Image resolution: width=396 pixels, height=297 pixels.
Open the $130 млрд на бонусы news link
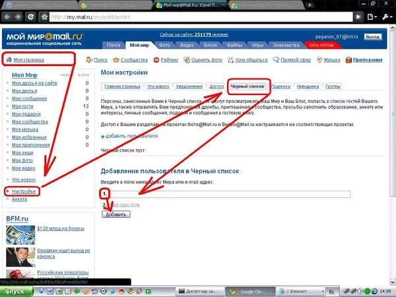[61, 228]
